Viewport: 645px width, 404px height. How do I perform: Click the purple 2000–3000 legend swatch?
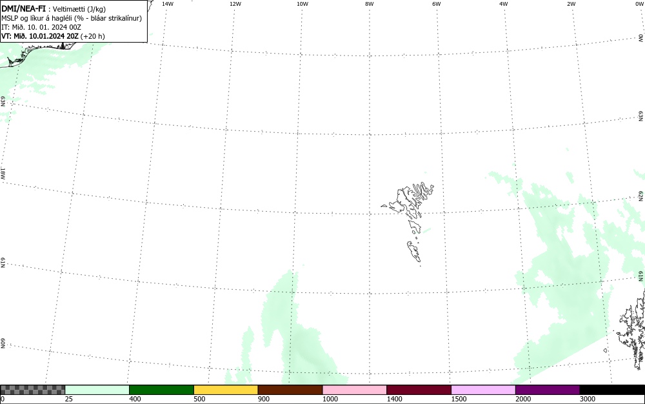[548, 390]
